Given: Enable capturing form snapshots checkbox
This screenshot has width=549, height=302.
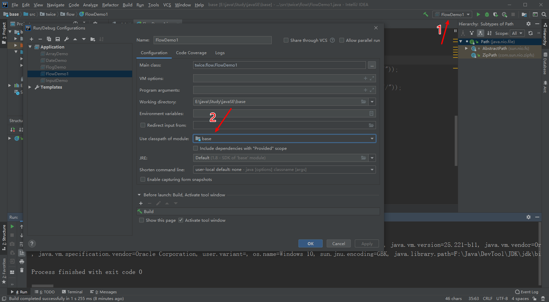Looking at the screenshot, I should [x=143, y=179].
